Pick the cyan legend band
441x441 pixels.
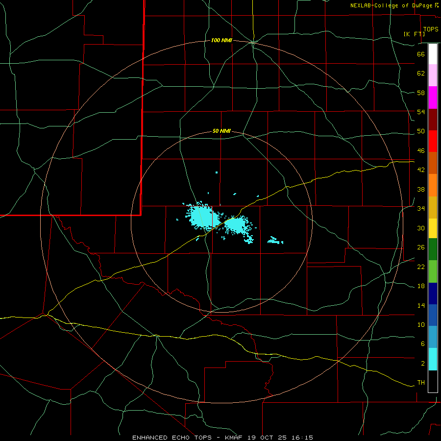pyautogui.click(x=433, y=359)
